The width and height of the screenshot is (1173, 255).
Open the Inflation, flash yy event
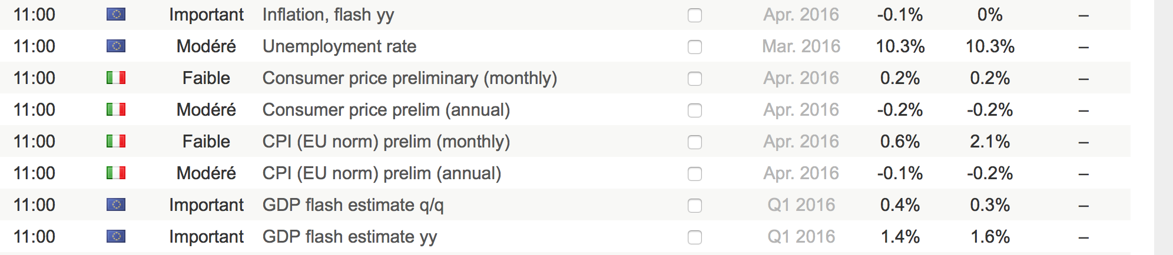[328, 15]
